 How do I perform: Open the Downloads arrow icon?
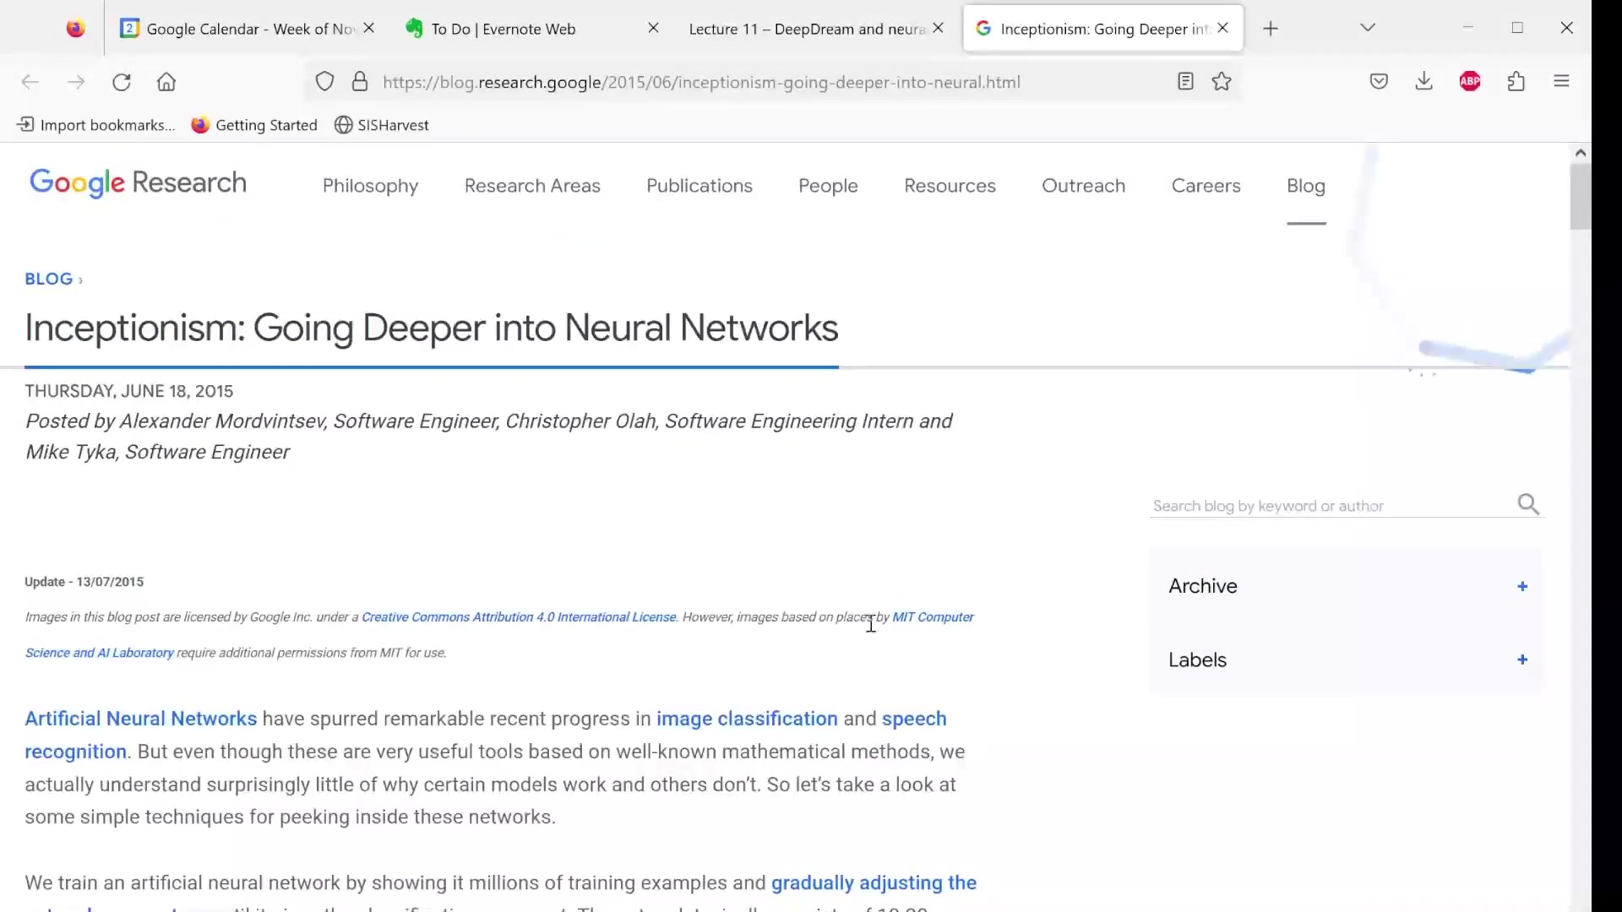point(1424,82)
